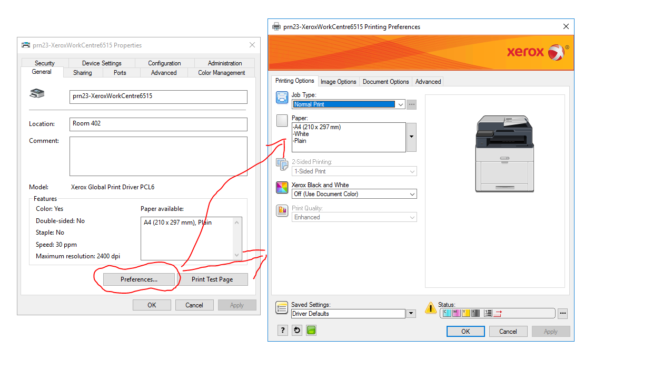
Task: Open the Sharing tab
Action: 83,73
